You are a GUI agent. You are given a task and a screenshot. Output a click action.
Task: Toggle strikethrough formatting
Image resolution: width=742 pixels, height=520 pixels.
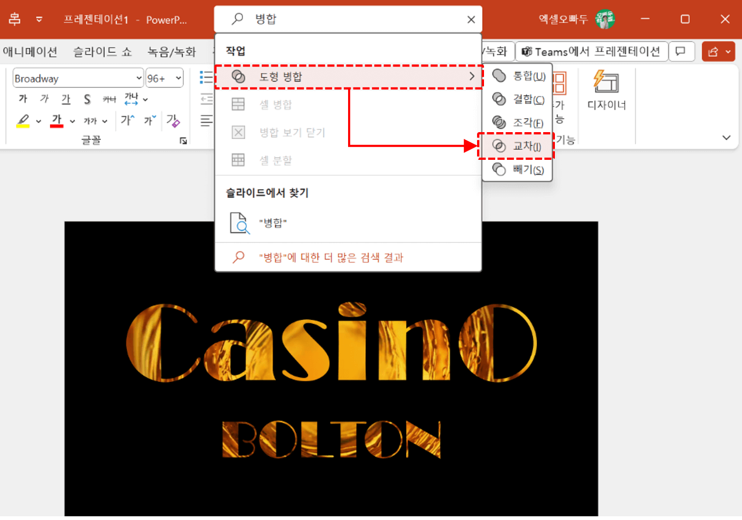point(109,99)
